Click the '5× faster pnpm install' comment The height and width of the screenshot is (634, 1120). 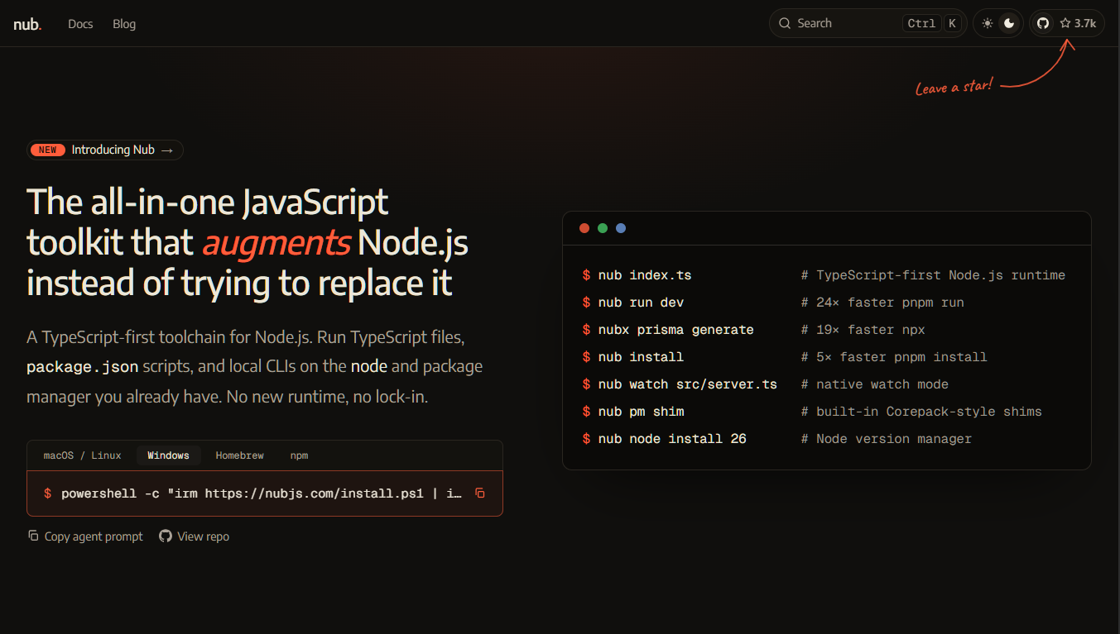coord(894,357)
